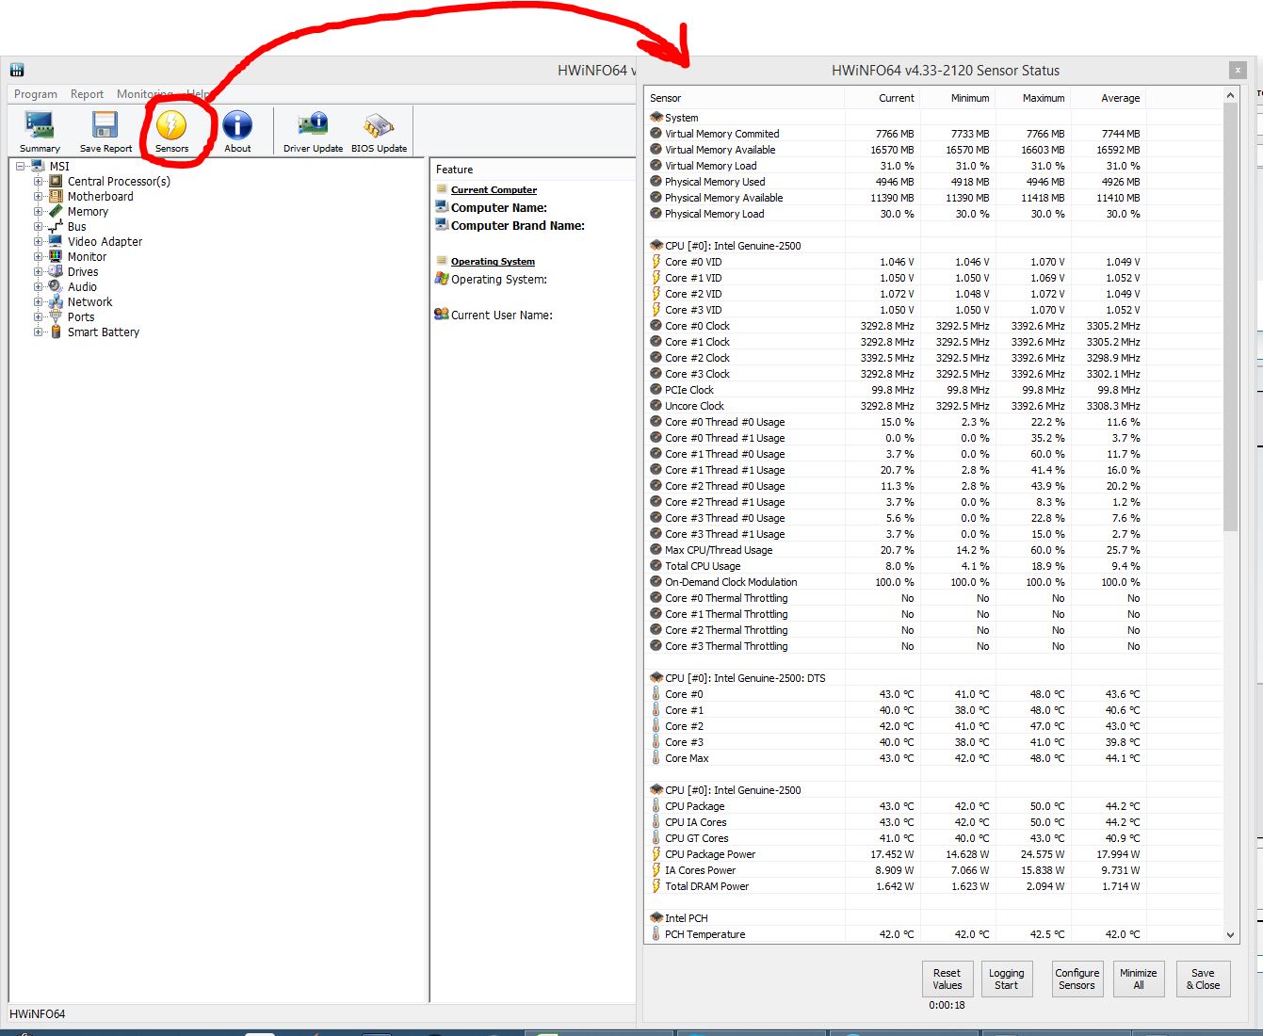Select the Monitor tree node
The image size is (1263, 1036).
click(87, 256)
